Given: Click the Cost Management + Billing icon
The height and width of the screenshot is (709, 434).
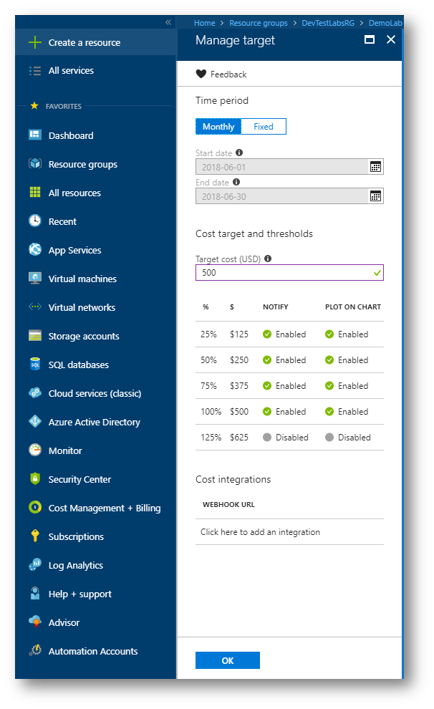Looking at the screenshot, I should click(35, 508).
